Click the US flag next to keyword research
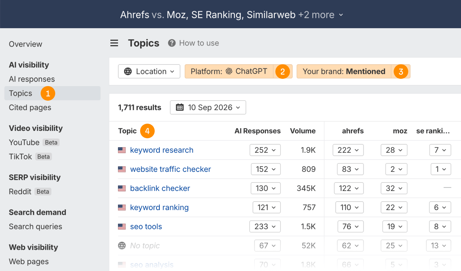This screenshot has width=461, height=271. [x=122, y=150]
